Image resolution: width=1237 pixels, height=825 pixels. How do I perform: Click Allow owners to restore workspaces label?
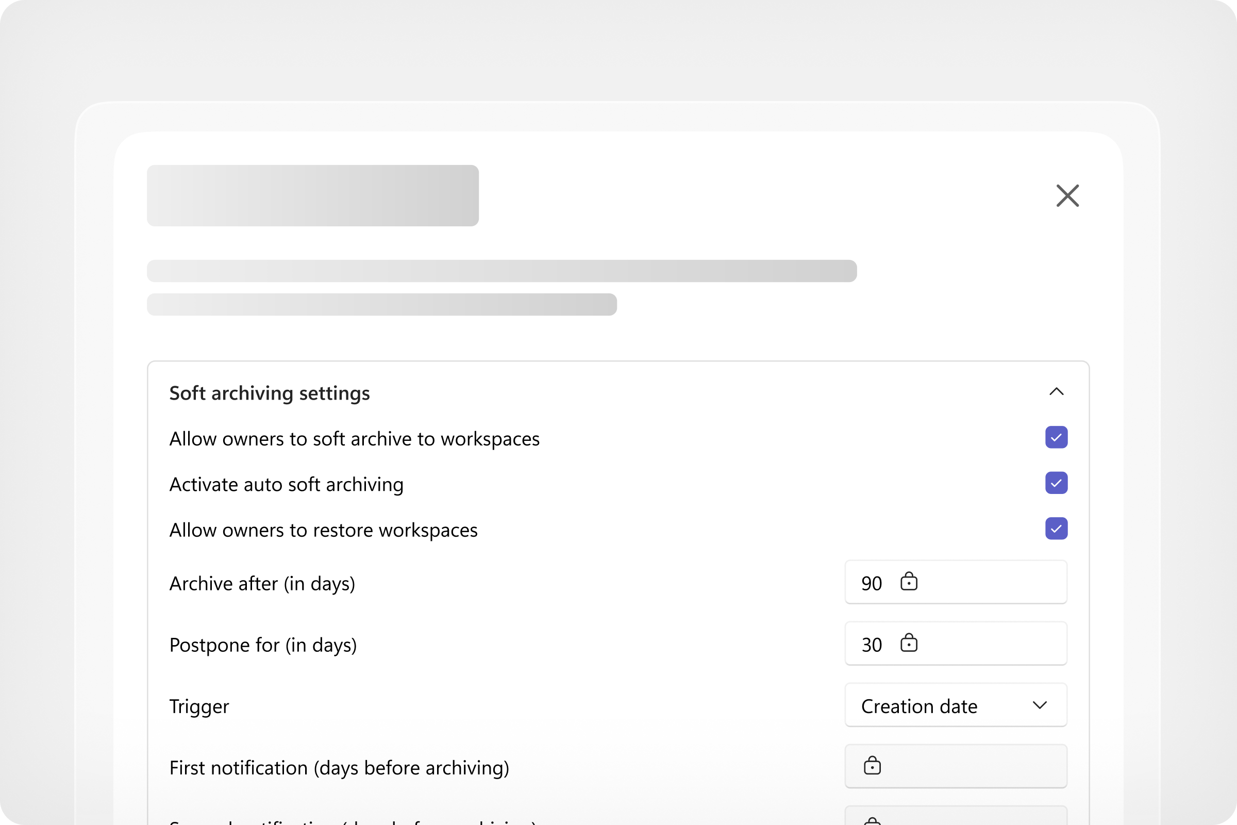click(324, 530)
